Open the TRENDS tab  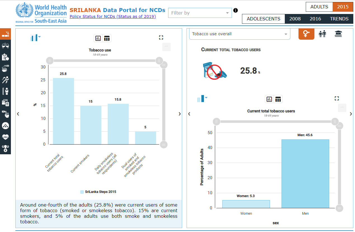tap(339, 19)
